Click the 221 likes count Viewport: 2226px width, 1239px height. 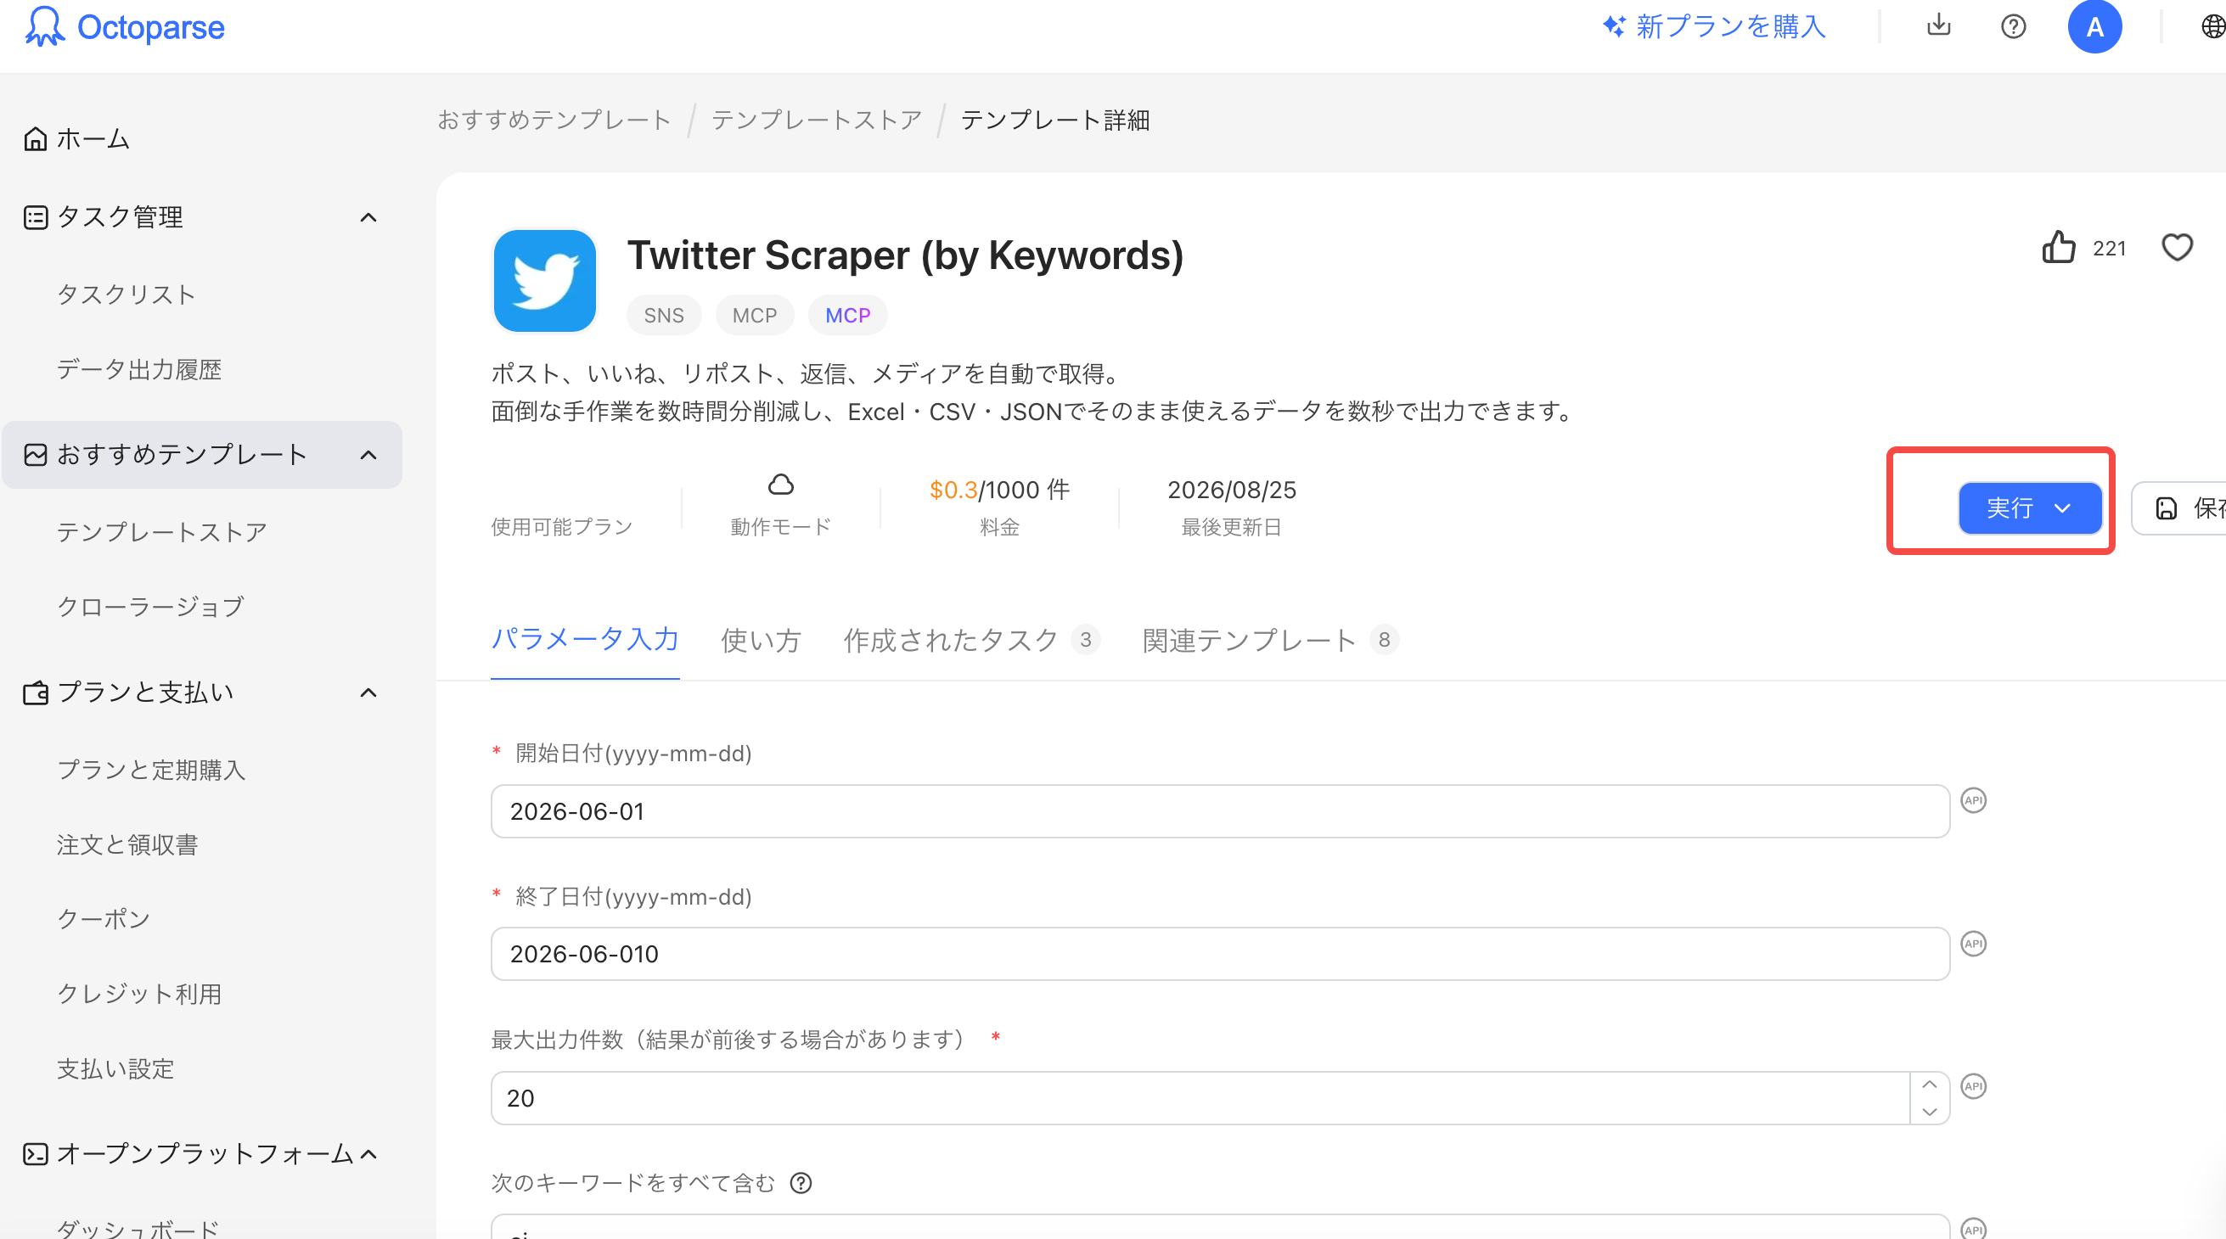(x=2110, y=249)
